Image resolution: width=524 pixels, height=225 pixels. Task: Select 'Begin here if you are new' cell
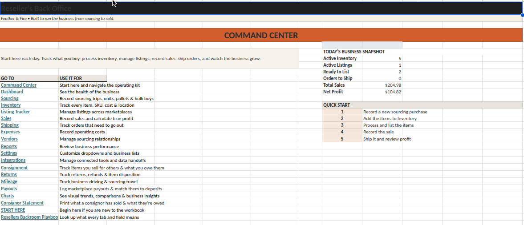coord(102,210)
